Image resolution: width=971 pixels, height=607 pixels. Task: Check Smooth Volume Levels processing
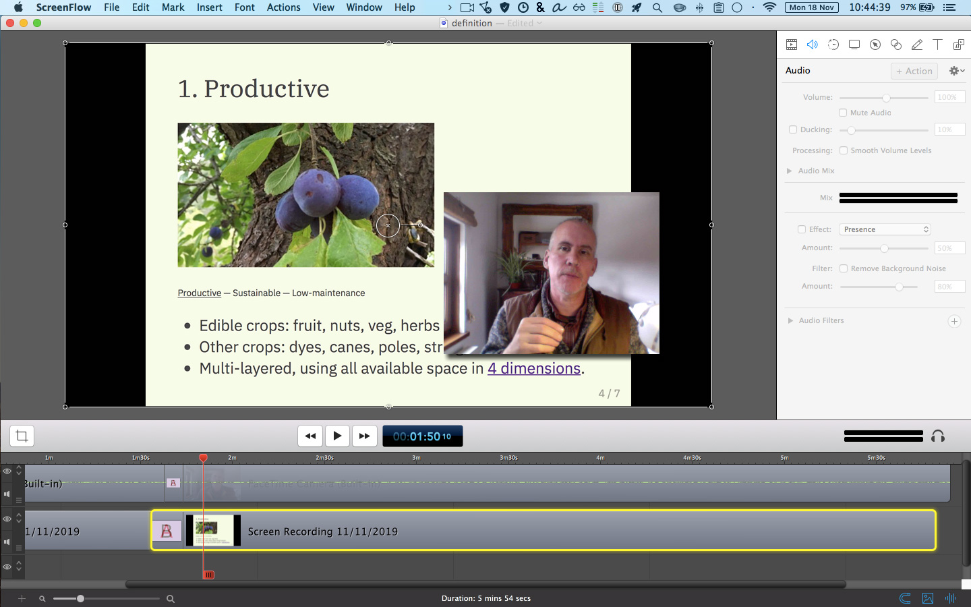pyautogui.click(x=844, y=150)
